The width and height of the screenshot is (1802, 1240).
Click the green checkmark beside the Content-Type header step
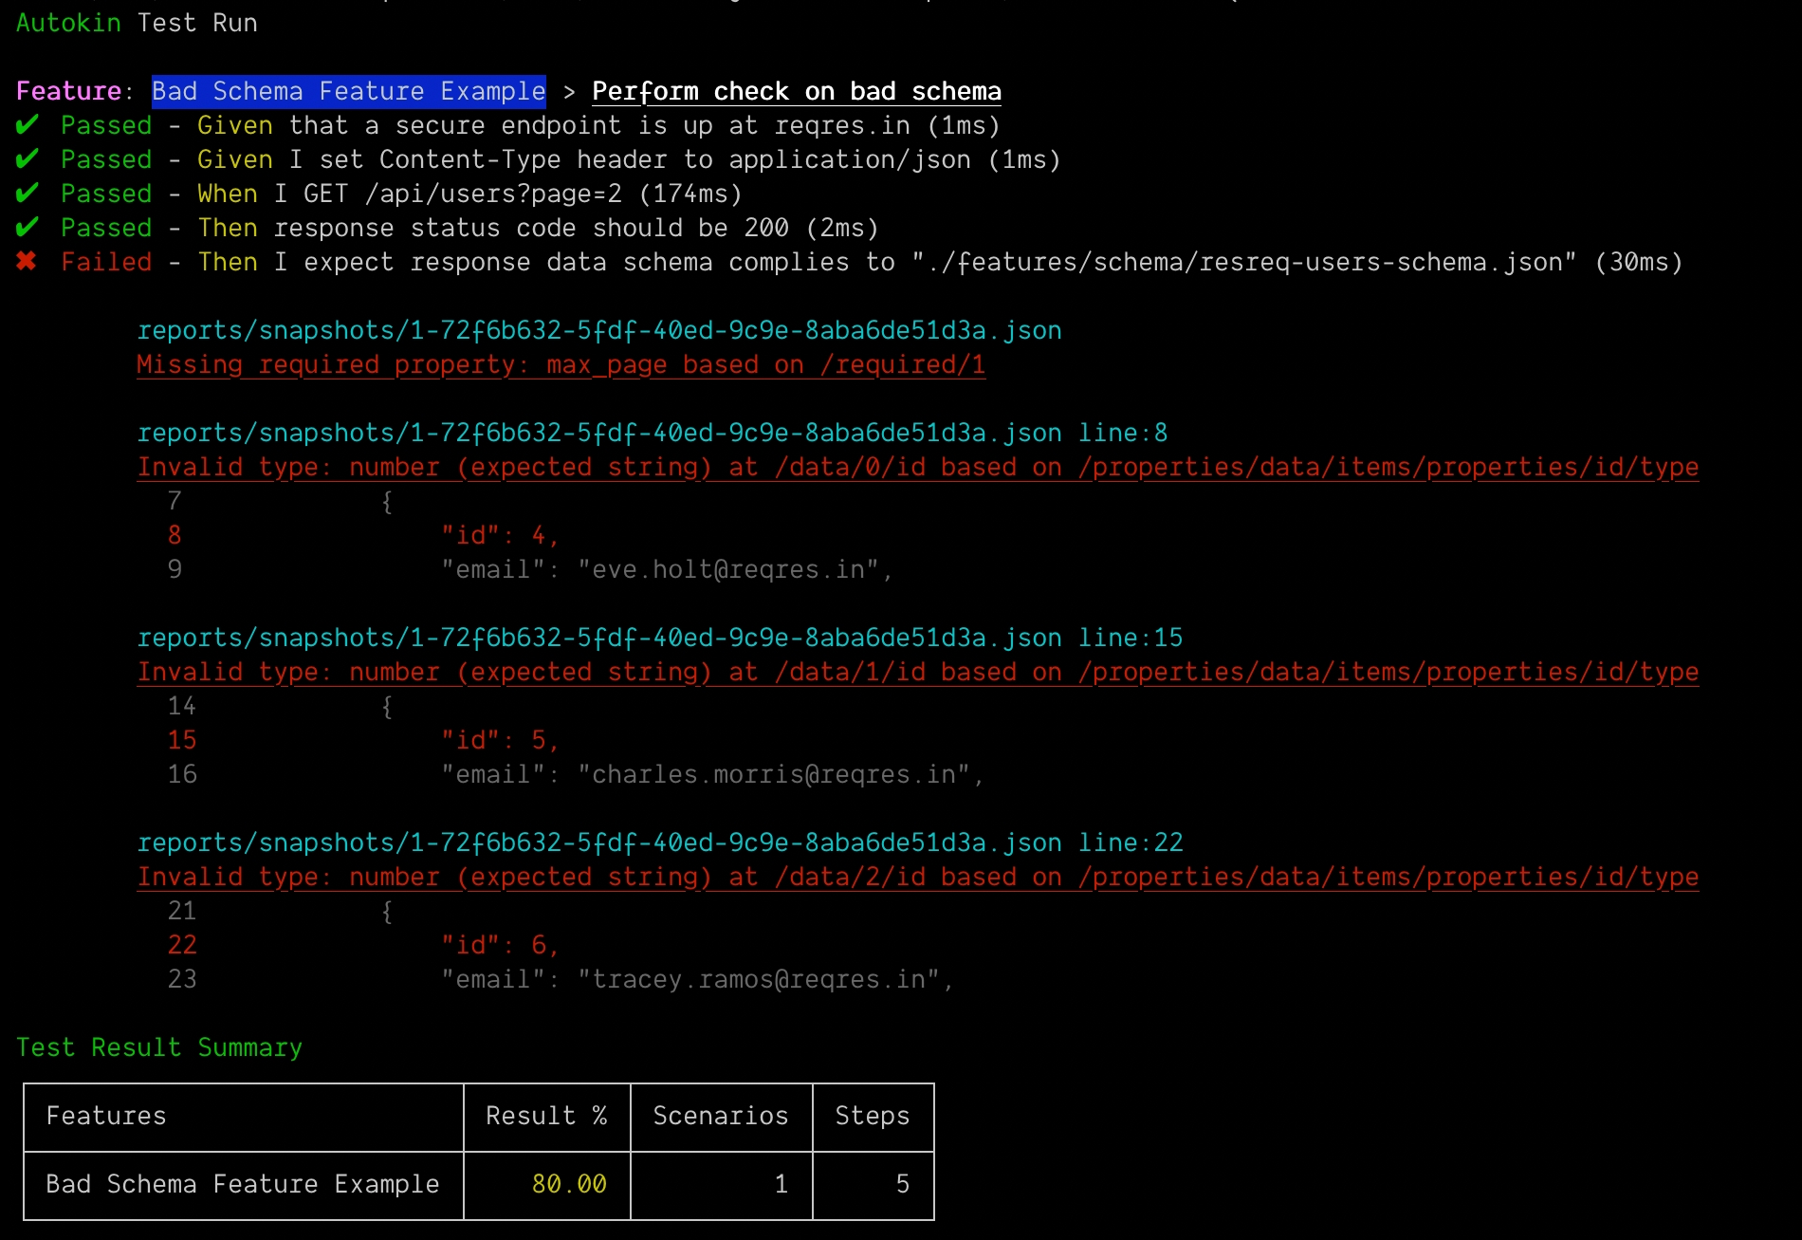[28, 159]
